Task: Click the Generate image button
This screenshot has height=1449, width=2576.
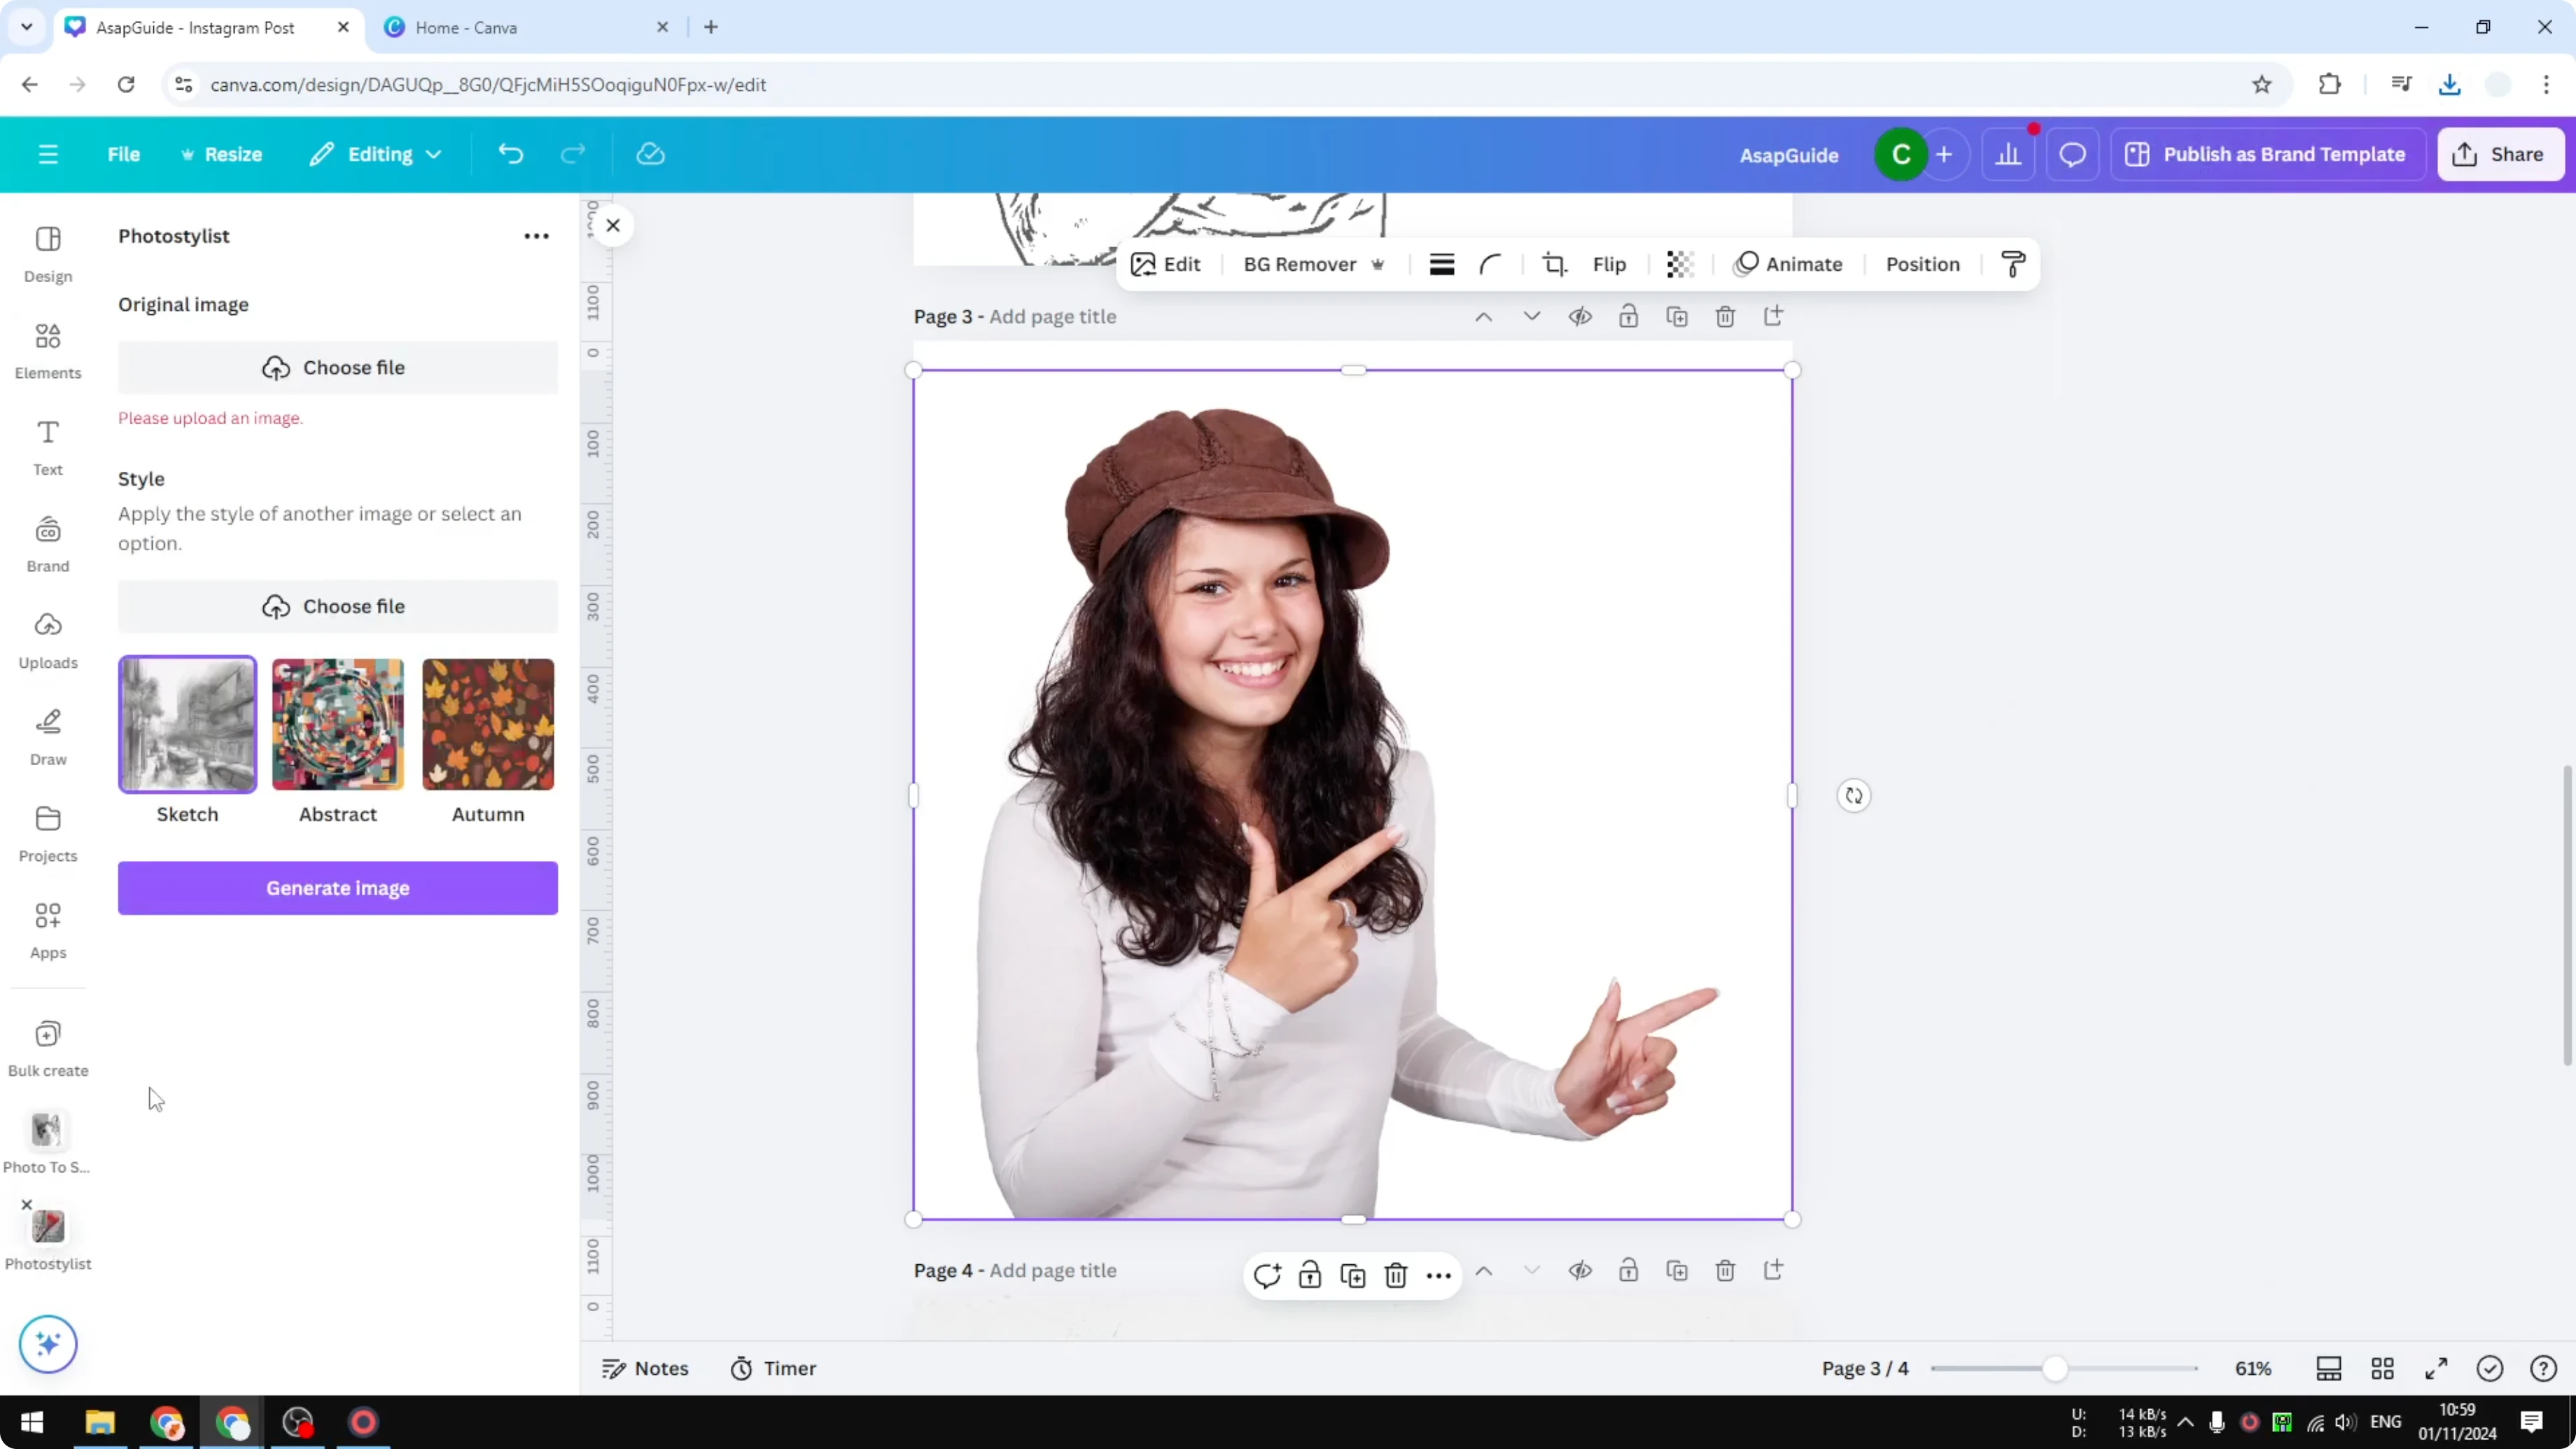Action: coord(337,888)
